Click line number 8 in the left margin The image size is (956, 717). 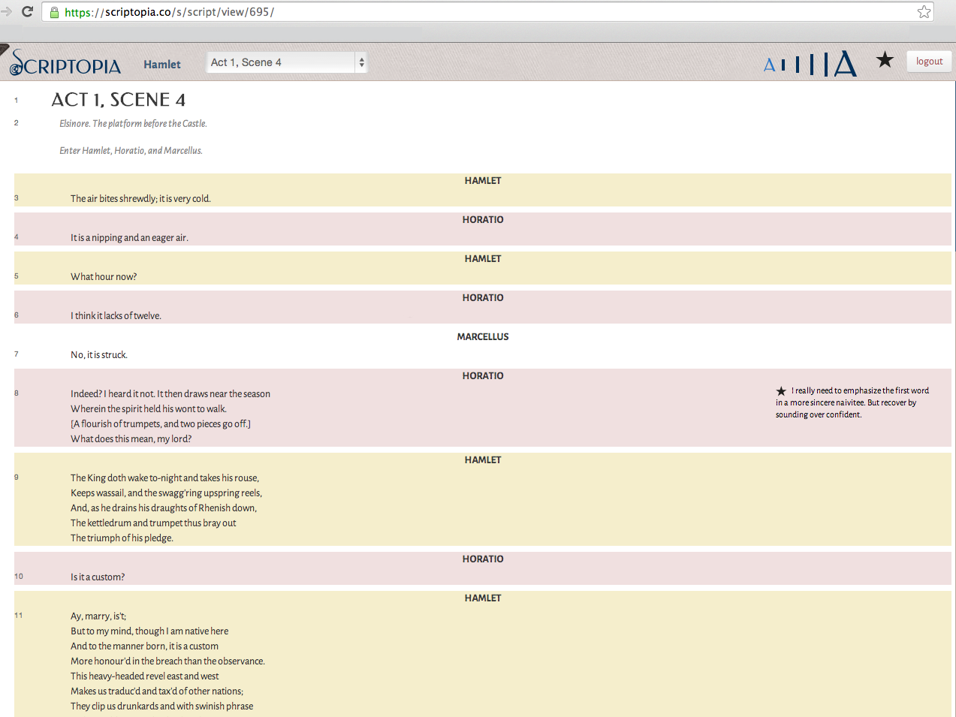[17, 393]
